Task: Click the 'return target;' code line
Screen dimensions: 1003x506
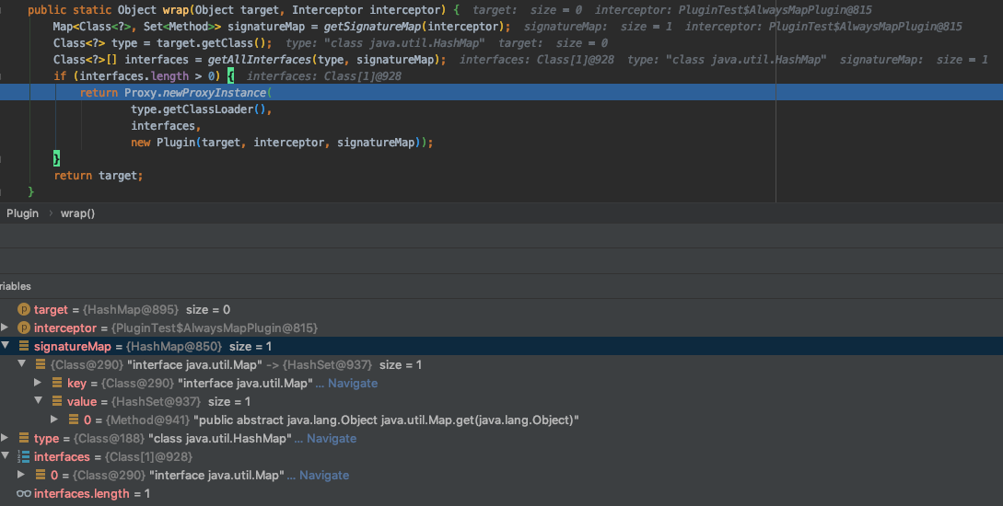Action: 99,176
